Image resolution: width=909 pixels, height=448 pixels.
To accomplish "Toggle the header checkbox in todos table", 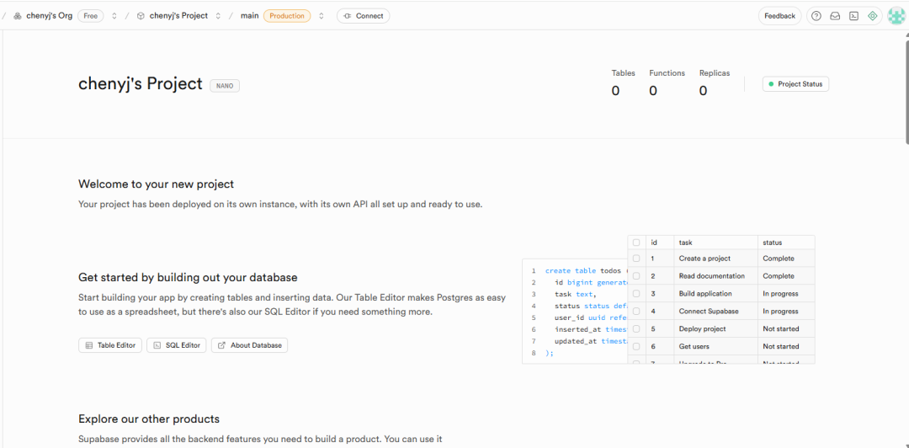I will pos(636,243).
